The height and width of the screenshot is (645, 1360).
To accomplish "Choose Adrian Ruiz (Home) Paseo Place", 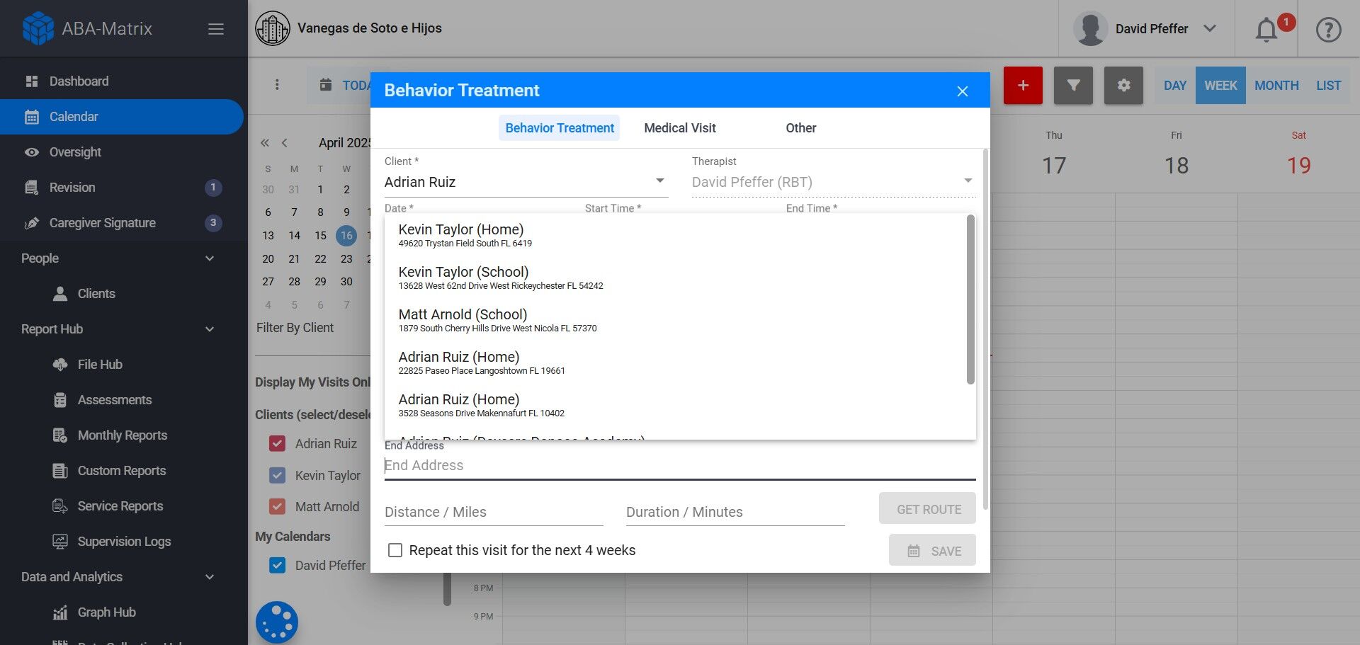I will (676, 363).
